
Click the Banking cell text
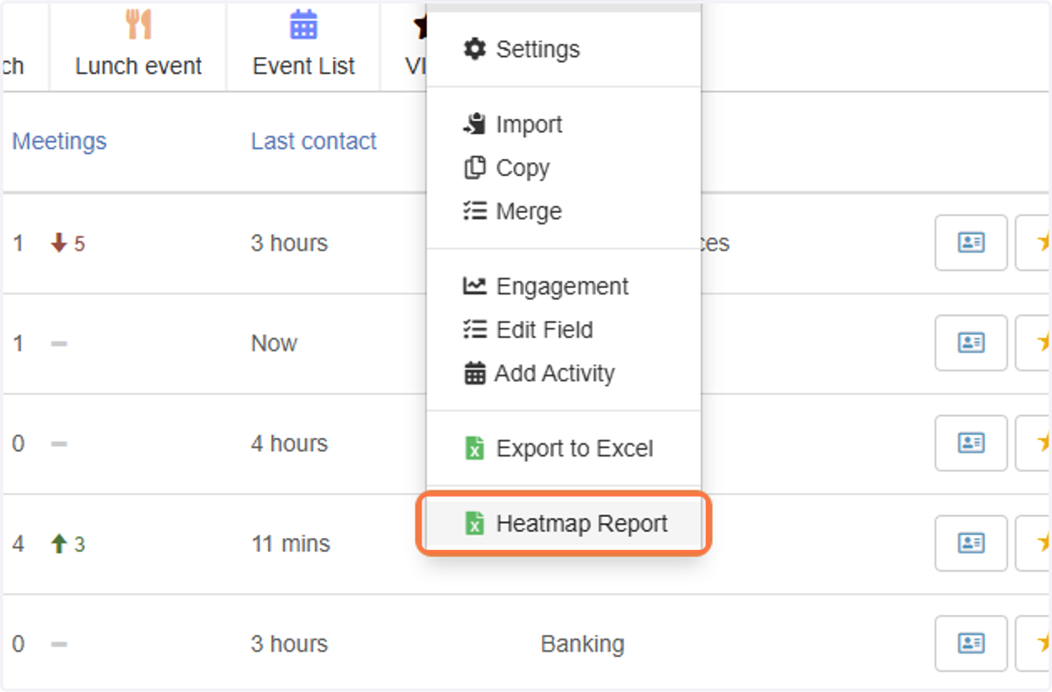[583, 645]
